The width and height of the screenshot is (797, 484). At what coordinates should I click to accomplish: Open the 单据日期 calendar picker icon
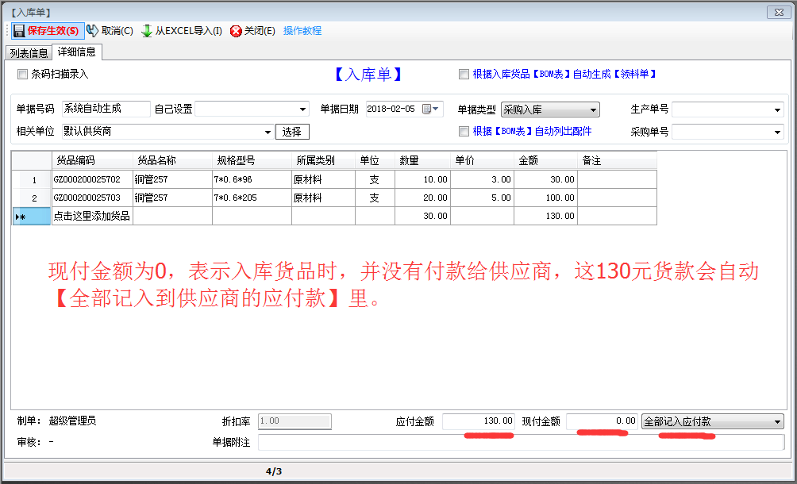pos(429,109)
